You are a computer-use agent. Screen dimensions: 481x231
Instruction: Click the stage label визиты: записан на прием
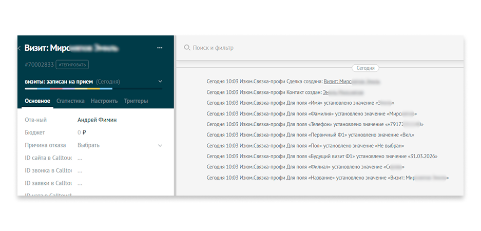[x=59, y=82]
